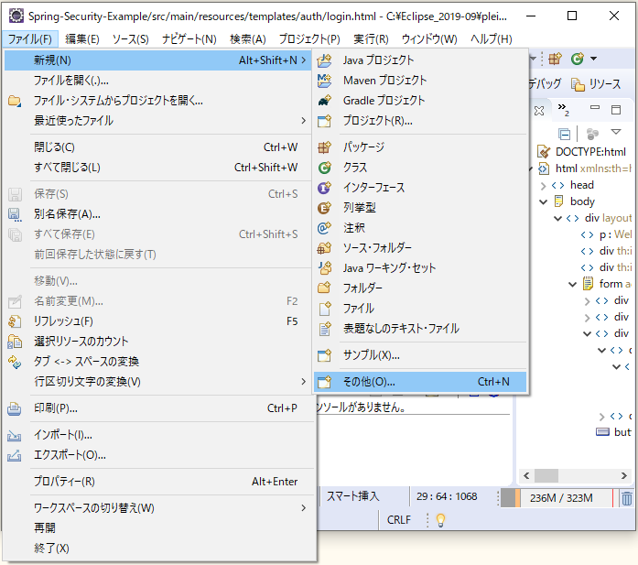Choose その他(O)... from New submenu

click(x=420, y=382)
